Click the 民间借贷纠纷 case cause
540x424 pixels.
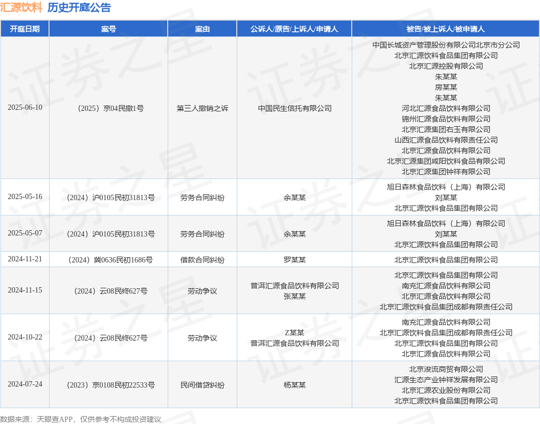pyautogui.click(x=202, y=385)
